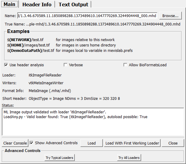Click the Try Typical Loaders button
Image resolution: width=186 pixels, height=164 pixels.
pos(59,158)
